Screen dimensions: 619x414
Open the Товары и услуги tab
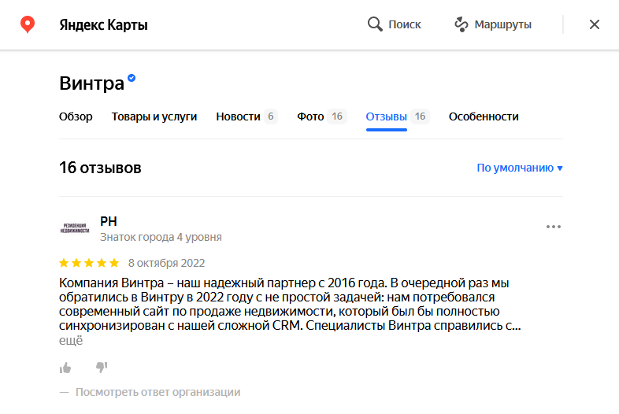(154, 116)
